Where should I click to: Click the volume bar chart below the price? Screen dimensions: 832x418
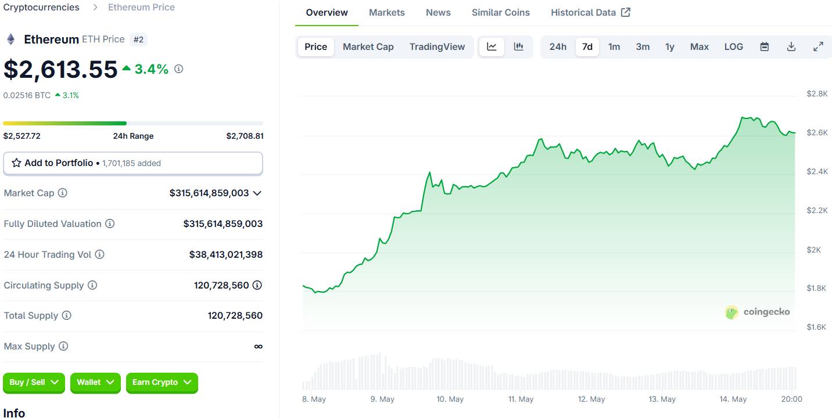point(549,370)
